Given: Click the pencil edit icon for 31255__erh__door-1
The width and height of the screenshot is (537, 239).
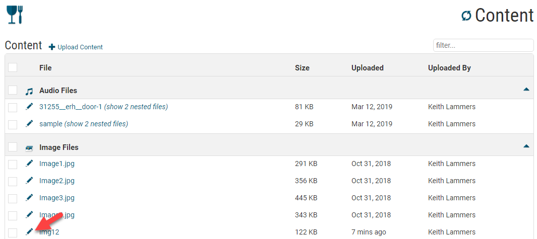Looking at the screenshot, I should point(29,106).
